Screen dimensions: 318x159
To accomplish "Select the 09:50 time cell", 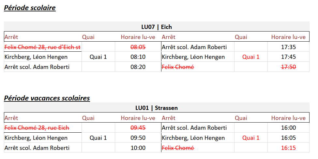I will click(138, 138).
